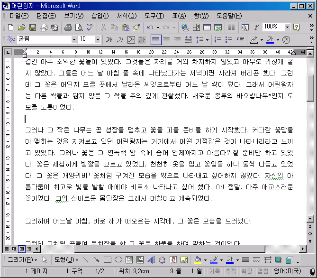Open select browse object button

pos(310,234)
